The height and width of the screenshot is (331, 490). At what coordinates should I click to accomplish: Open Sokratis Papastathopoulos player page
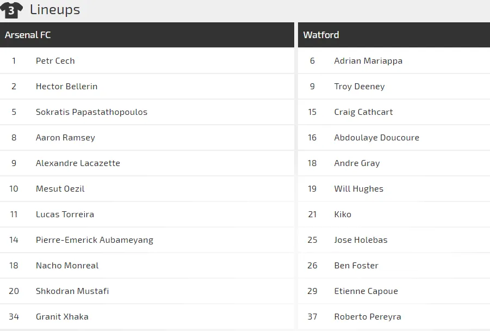click(x=91, y=112)
